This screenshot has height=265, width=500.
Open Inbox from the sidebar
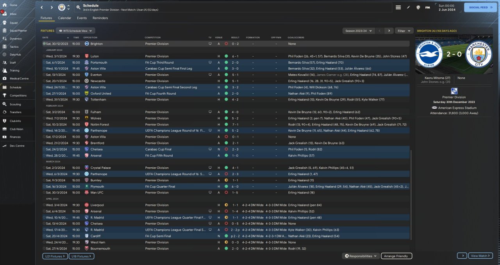13,14
